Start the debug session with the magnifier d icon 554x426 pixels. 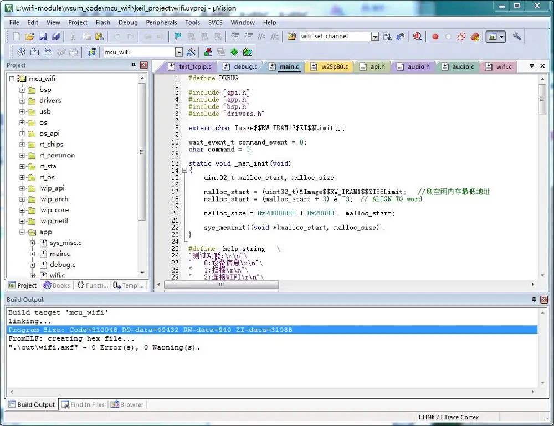pyautogui.click(x=417, y=37)
